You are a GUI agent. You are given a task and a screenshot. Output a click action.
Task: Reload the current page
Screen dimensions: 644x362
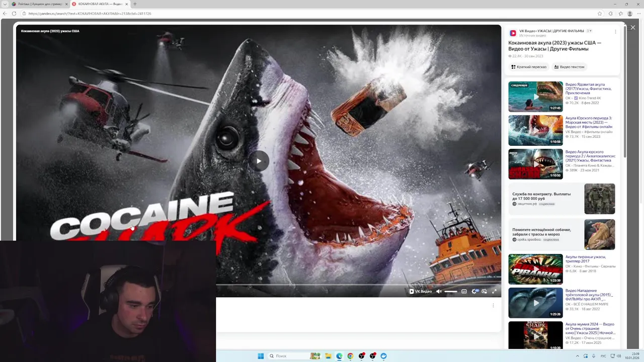(x=14, y=14)
